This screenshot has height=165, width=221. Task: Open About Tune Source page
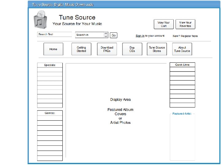[182, 49]
